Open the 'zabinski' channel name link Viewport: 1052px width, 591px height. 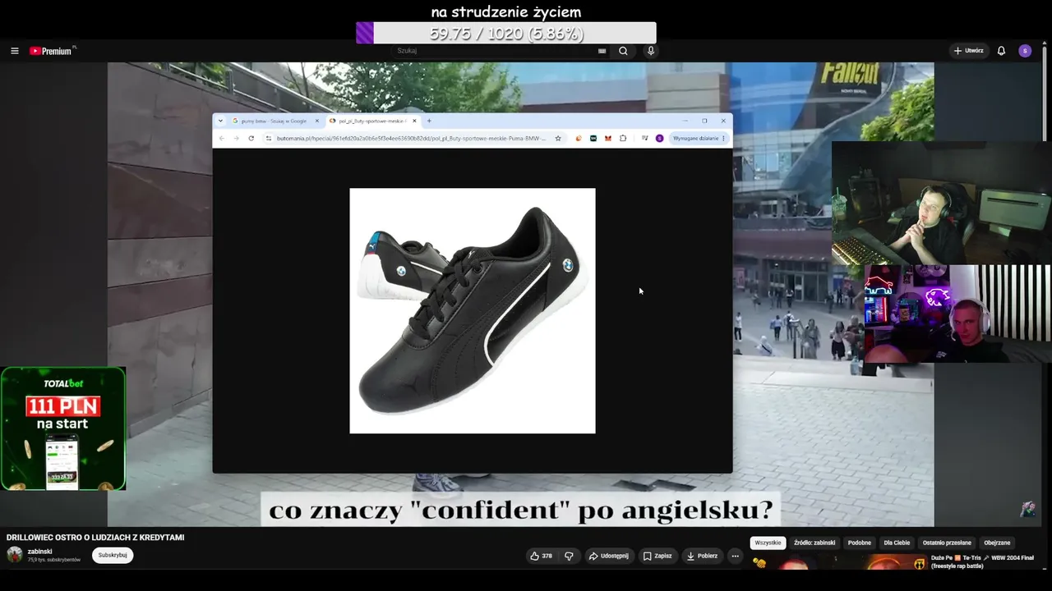point(39,552)
